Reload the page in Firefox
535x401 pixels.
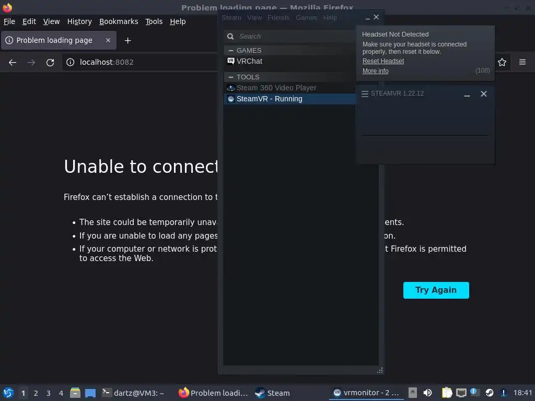tap(50, 63)
